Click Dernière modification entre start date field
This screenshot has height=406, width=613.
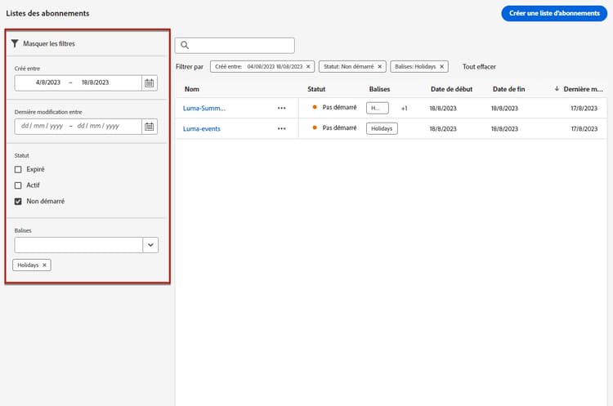click(42, 126)
